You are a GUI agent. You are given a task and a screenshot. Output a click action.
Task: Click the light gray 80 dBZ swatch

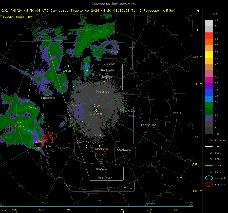[x=209, y=23]
